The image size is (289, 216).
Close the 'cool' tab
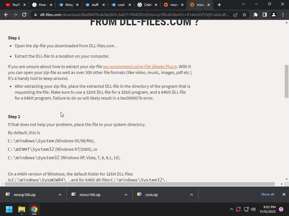pos(130,5)
